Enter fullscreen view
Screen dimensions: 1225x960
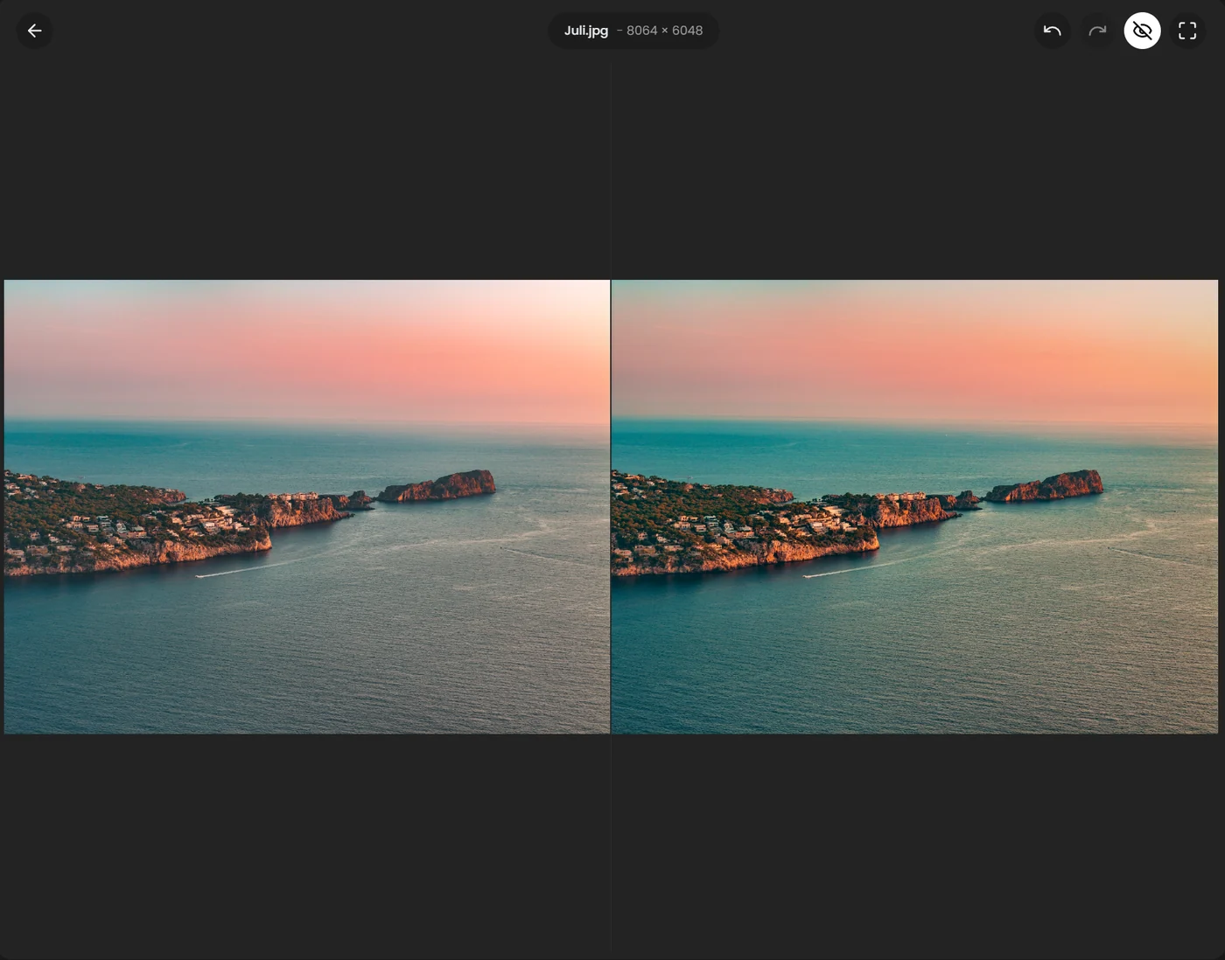[1187, 31]
